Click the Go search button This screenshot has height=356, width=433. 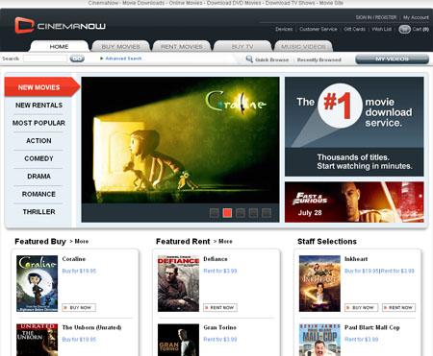click(77, 59)
